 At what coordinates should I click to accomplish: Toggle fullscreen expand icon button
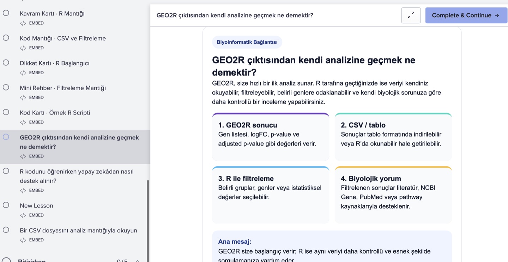[411, 15]
